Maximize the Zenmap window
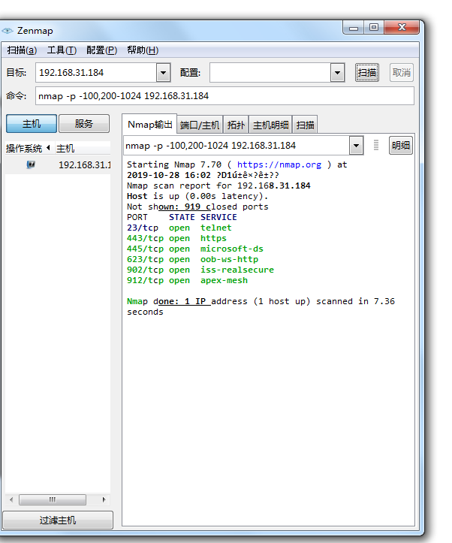Viewport: 452px width, 543px height. pos(374,28)
